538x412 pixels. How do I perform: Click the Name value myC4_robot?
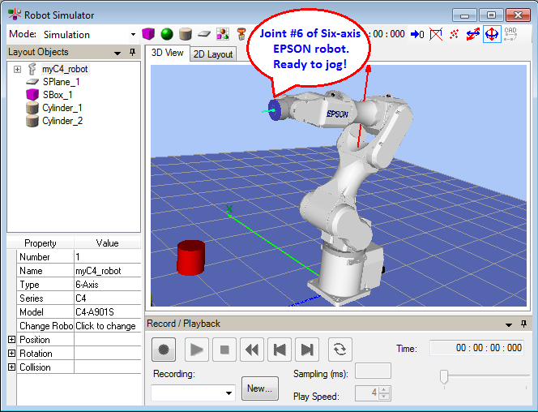point(108,271)
